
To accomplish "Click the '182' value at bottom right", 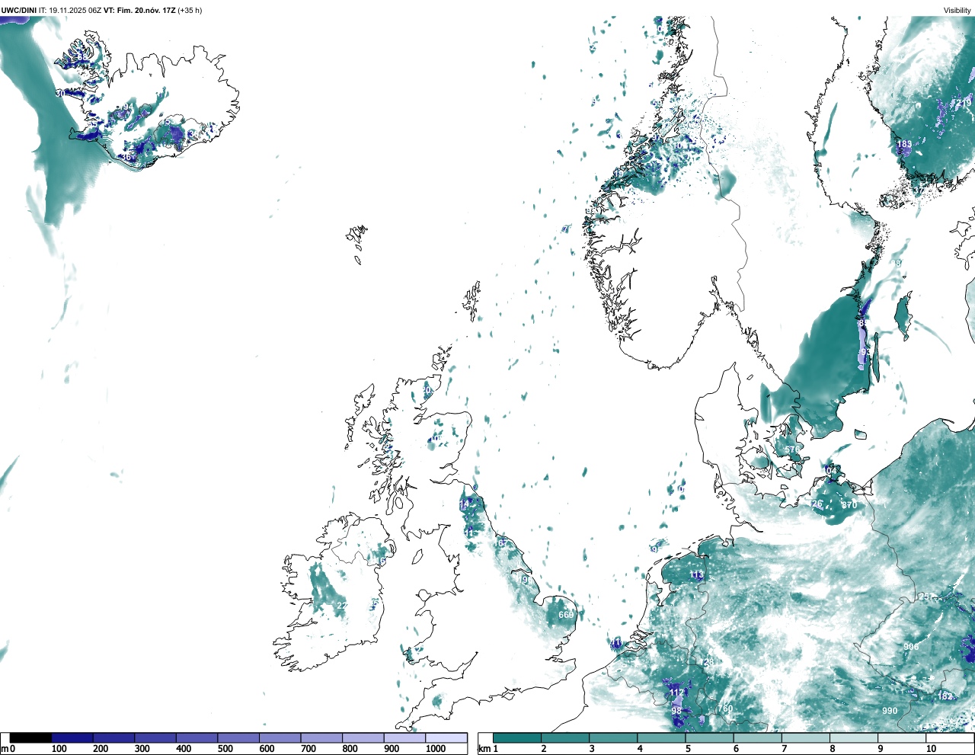I will point(945,696).
